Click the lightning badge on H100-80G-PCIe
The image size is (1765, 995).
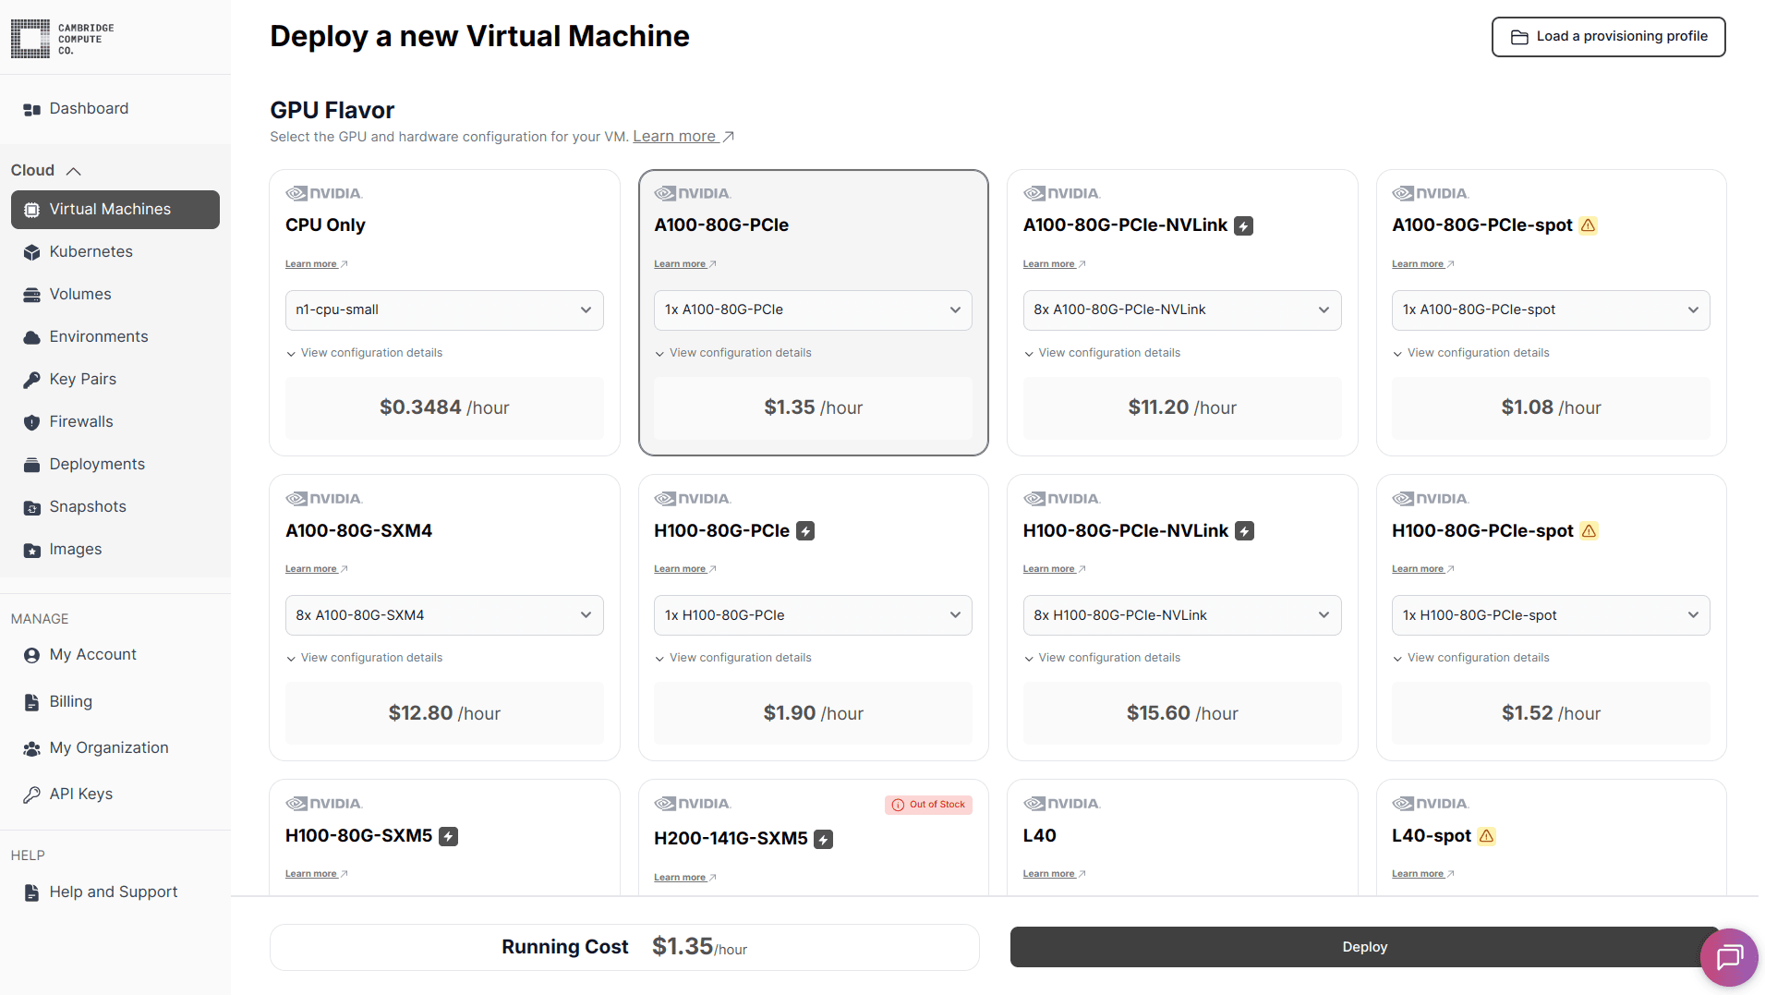coord(804,530)
